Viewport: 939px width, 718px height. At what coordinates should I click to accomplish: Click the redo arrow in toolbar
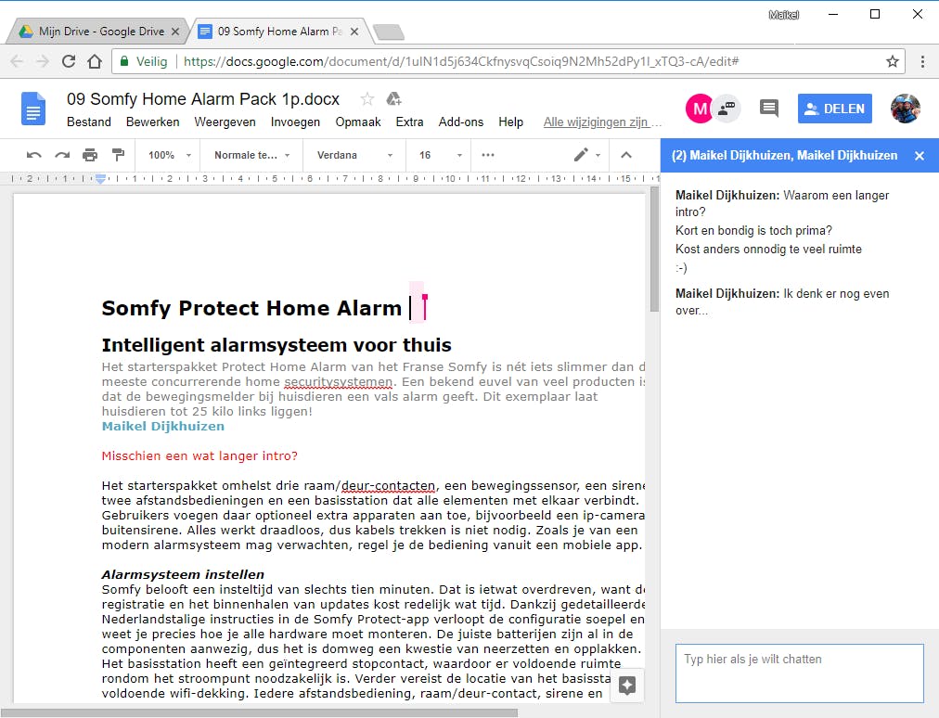[x=62, y=155]
